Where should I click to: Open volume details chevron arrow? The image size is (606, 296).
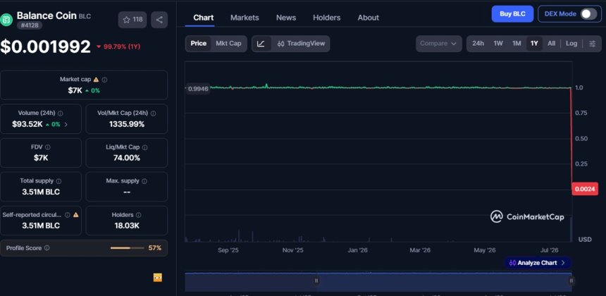click(x=66, y=125)
